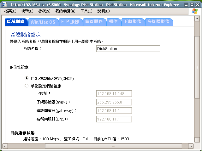Select 自動取得網路設定(DHCP) radio button
202x151 pixels.
click(x=27, y=78)
